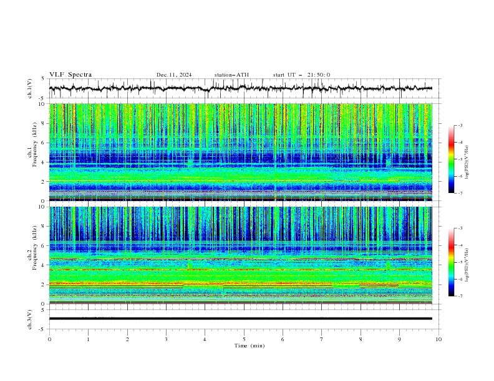This screenshot has height=381, width=494.
Task: Click time axis tick label '5'
Action: (244, 339)
